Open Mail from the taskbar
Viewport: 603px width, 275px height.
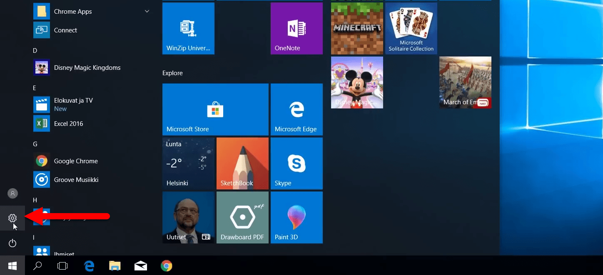point(140,265)
